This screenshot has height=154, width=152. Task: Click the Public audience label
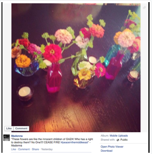(124, 140)
